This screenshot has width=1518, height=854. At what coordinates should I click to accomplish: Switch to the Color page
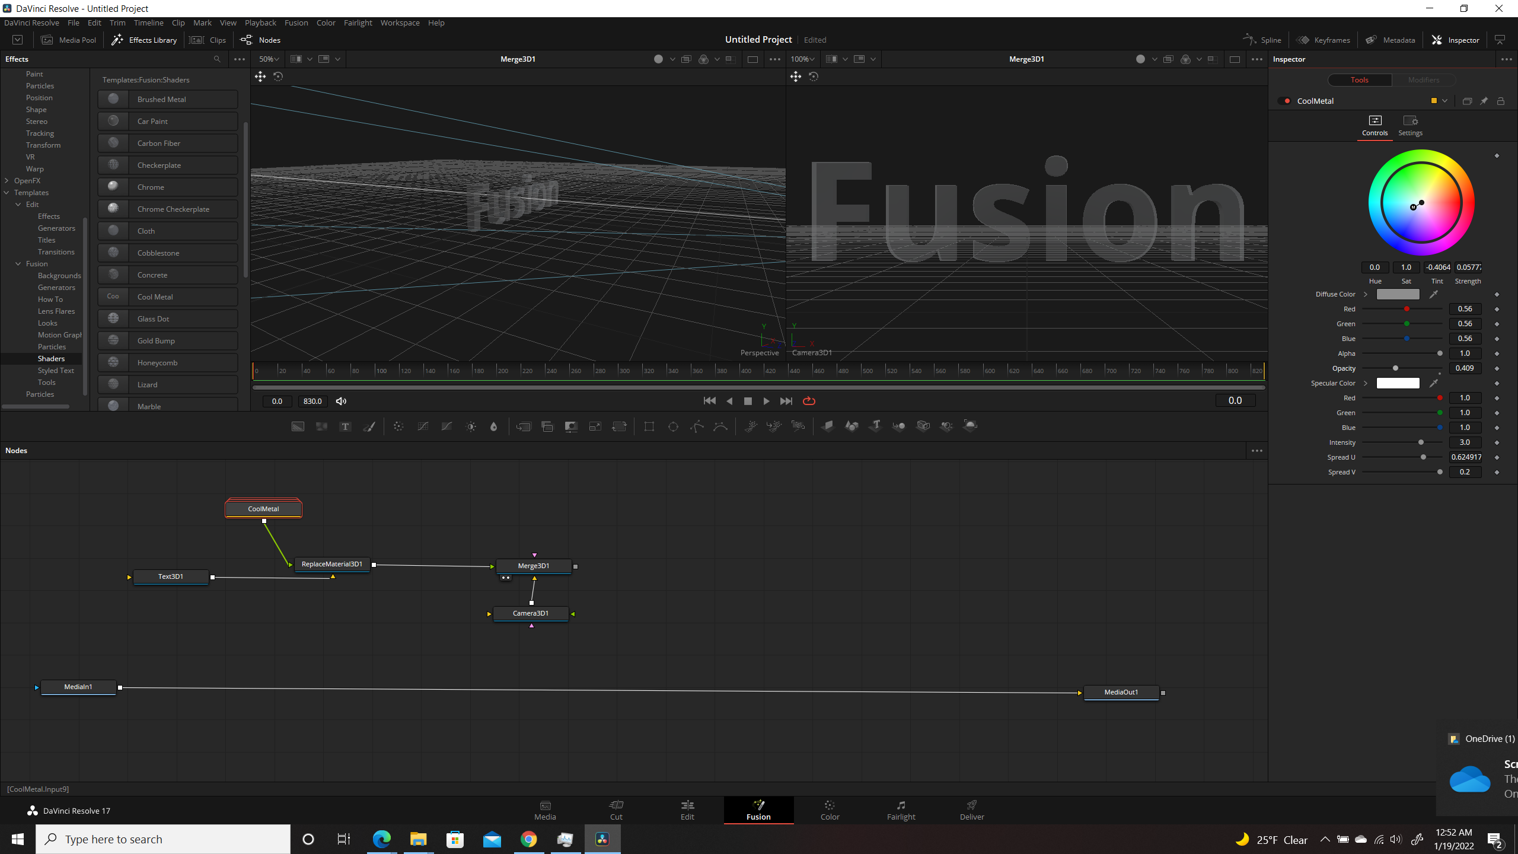tap(830, 810)
